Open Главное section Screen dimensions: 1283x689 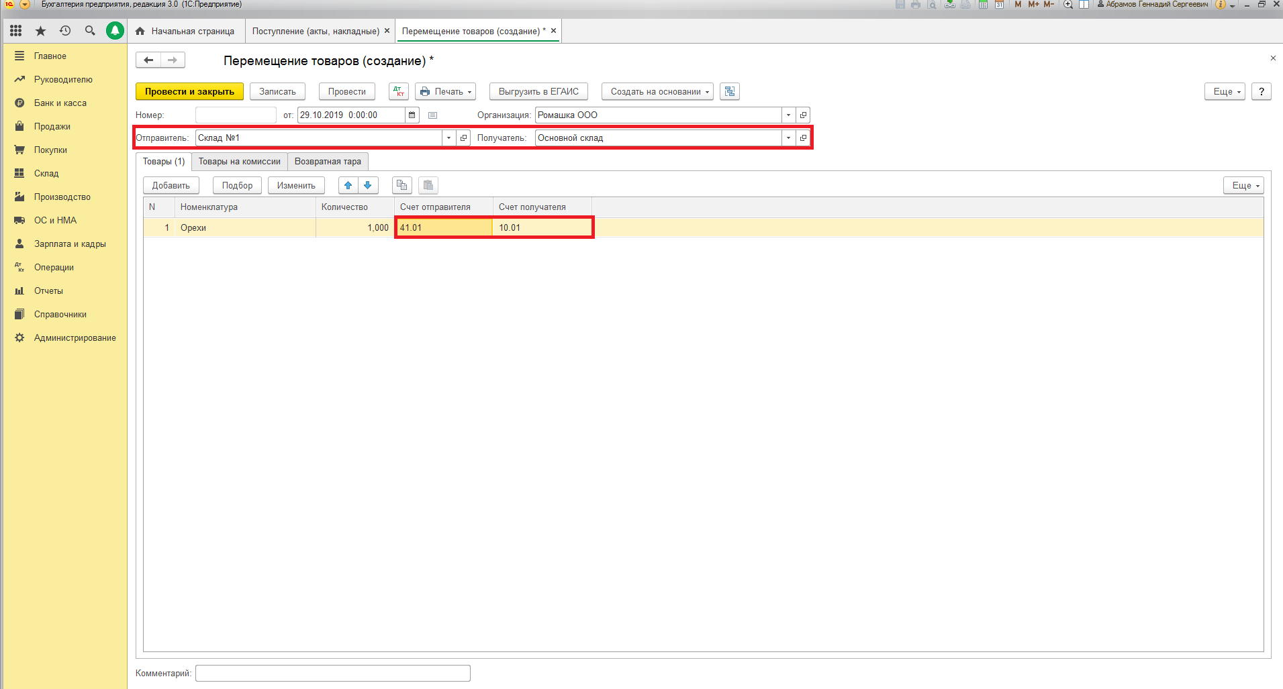pyautogui.click(x=50, y=56)
